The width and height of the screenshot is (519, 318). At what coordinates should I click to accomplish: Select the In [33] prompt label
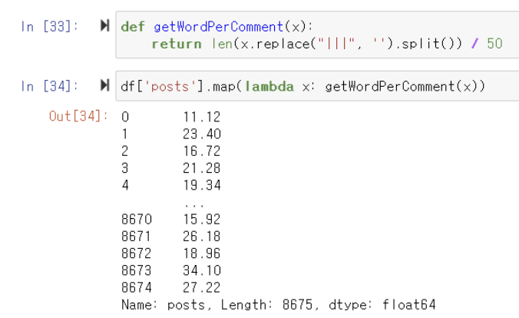click(x=49, y=26)
